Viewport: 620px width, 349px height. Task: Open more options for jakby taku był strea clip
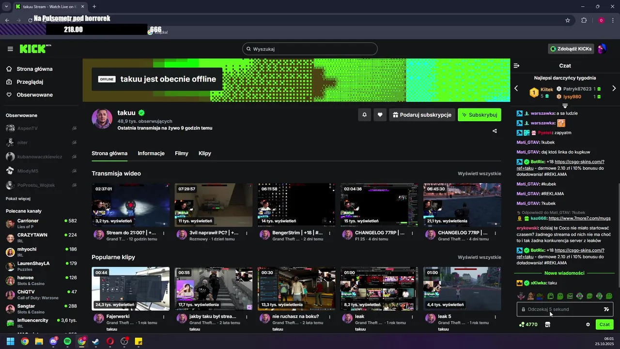point(247,317)
